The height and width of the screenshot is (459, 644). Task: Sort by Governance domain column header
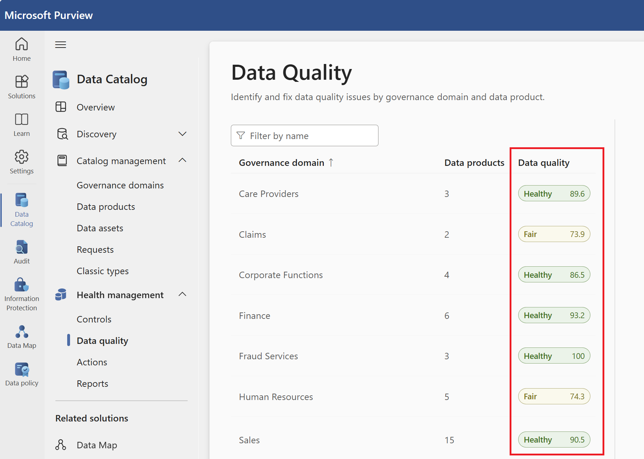click(282, 163)
